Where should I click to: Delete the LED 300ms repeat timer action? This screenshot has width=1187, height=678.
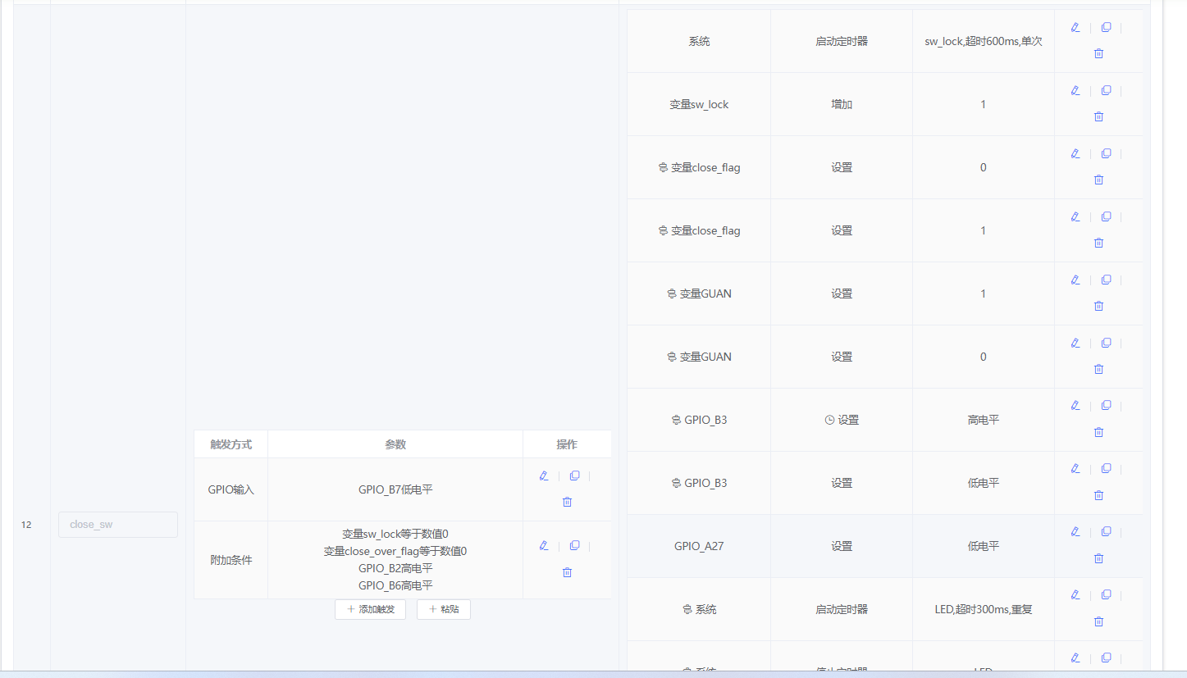click(x=1098, y=621)
